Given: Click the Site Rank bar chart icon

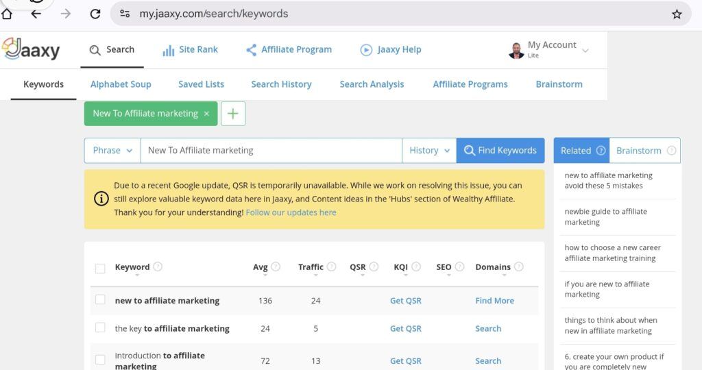Looking at the screenshot, I should click(x=169, y=51).
